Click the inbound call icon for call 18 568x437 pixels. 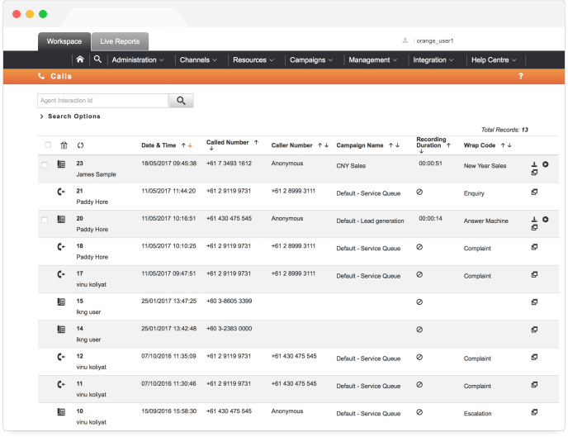[x=61, y=247]
